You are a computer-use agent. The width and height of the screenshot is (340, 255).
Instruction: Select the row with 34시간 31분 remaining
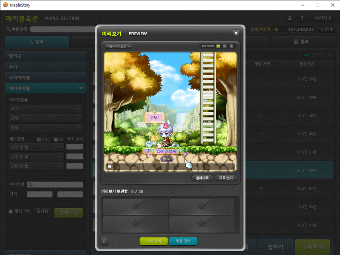[x=289, y=225]
